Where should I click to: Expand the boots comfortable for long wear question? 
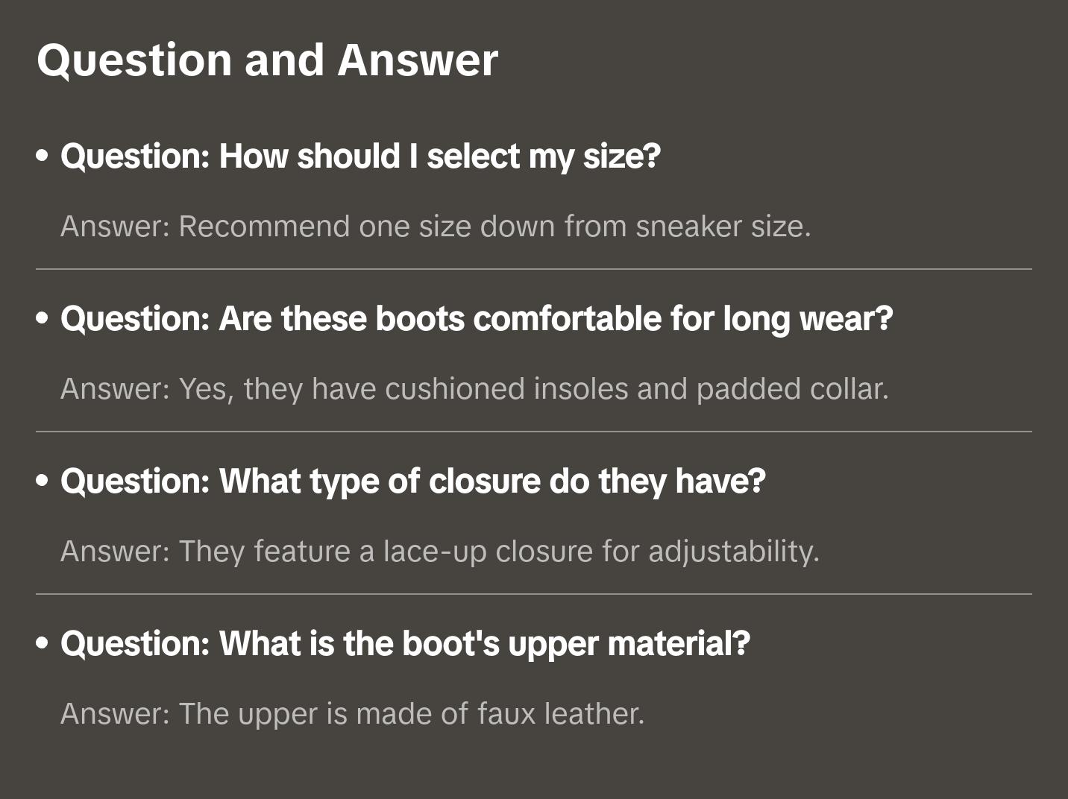tap(477, 319)
